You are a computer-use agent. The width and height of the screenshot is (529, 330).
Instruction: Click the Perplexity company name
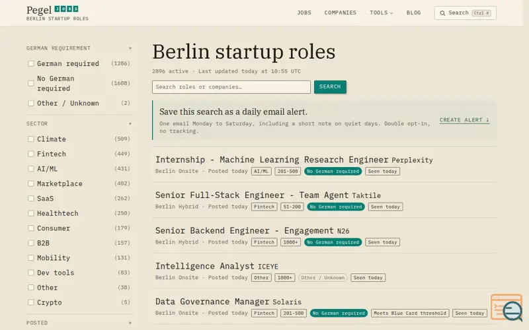coord(412,160)
